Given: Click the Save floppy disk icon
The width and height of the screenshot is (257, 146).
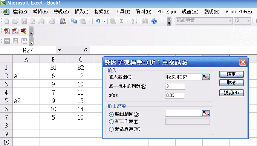Looking at the screenshot, I should pyautogui.click(x=24, y=21).
